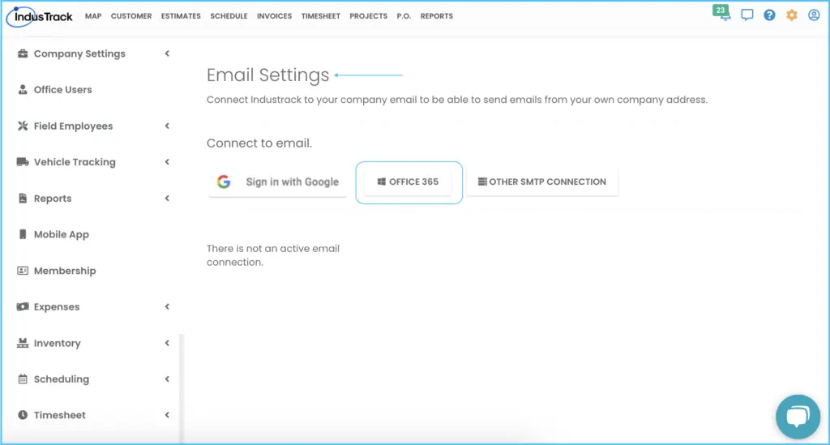Open the PROJECTS menu item

[369, 16]
